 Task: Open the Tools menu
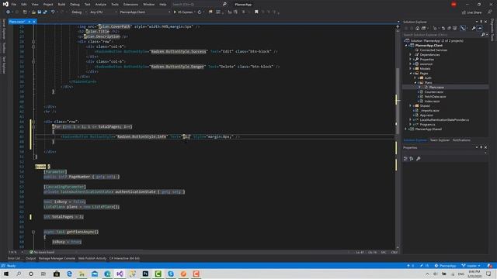115,5
